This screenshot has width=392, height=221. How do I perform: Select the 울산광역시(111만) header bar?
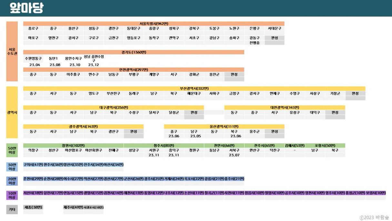tap(224, 127)
